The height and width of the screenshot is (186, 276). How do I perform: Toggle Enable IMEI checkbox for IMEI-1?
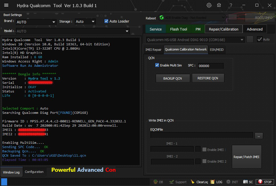coord(204,149)
